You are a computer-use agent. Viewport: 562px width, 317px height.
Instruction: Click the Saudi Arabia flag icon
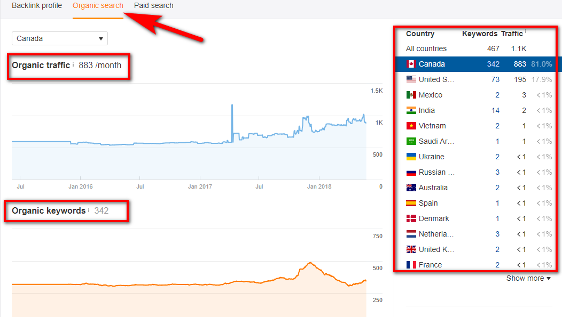coord(411,141)
